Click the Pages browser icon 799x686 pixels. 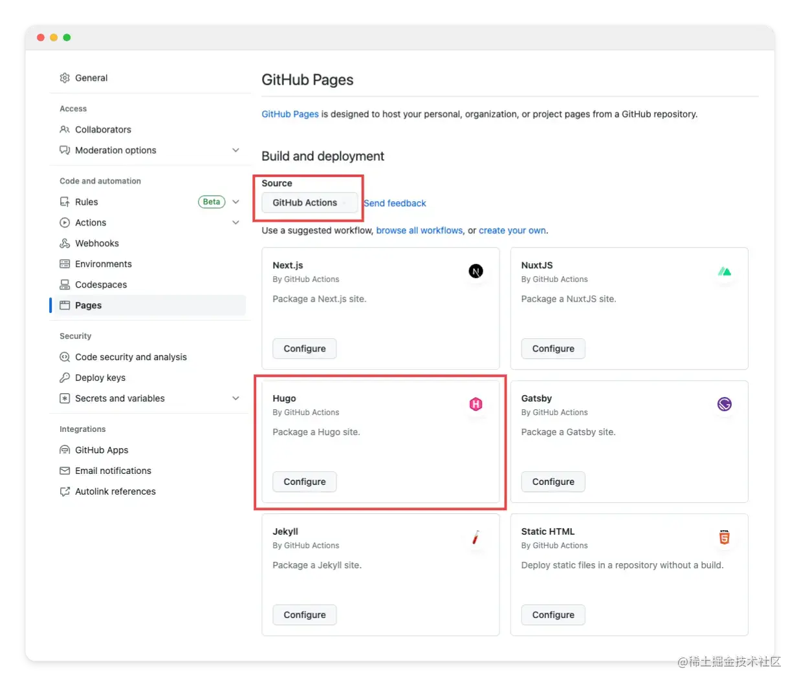[x=65, y=306]
